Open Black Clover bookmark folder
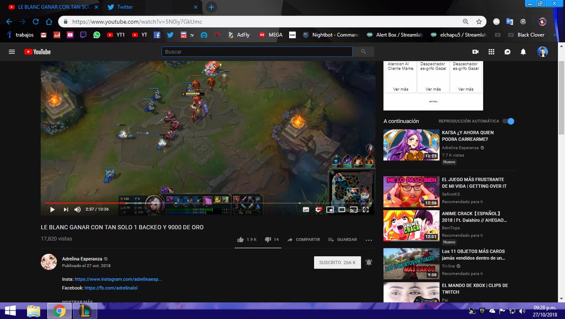The width and height of the screenshot is (565, 319). tap(526, 35)
